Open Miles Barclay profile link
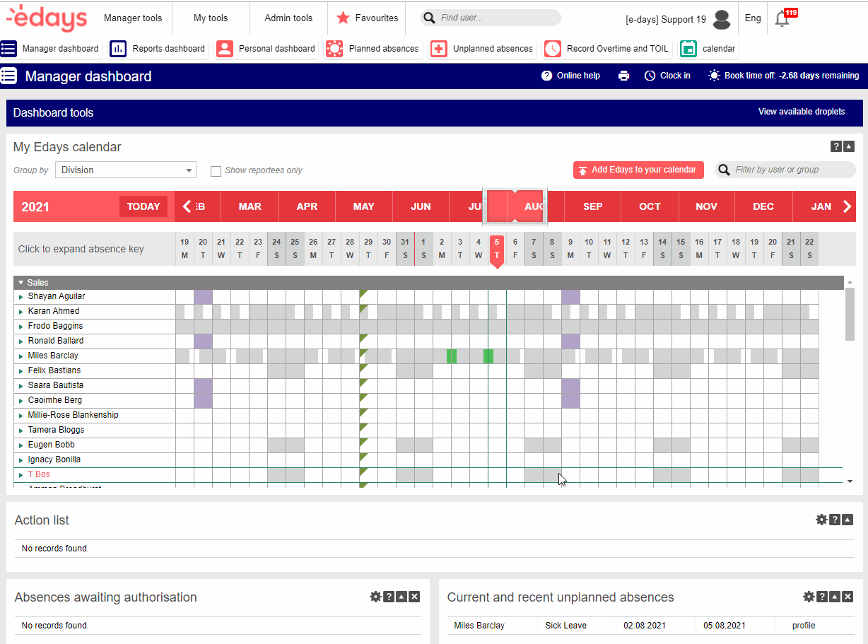This screenshot has width=868, height=644. (804, 626)
